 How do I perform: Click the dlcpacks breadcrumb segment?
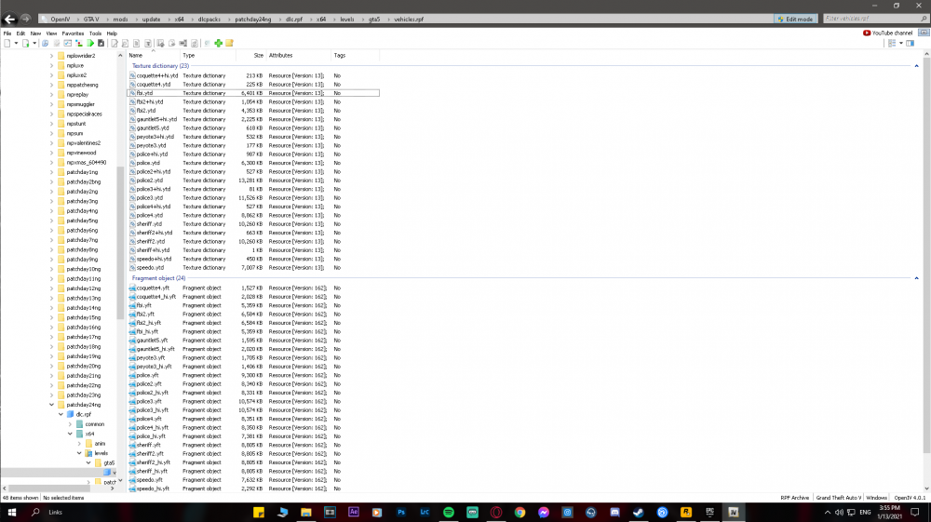[209, 19]
